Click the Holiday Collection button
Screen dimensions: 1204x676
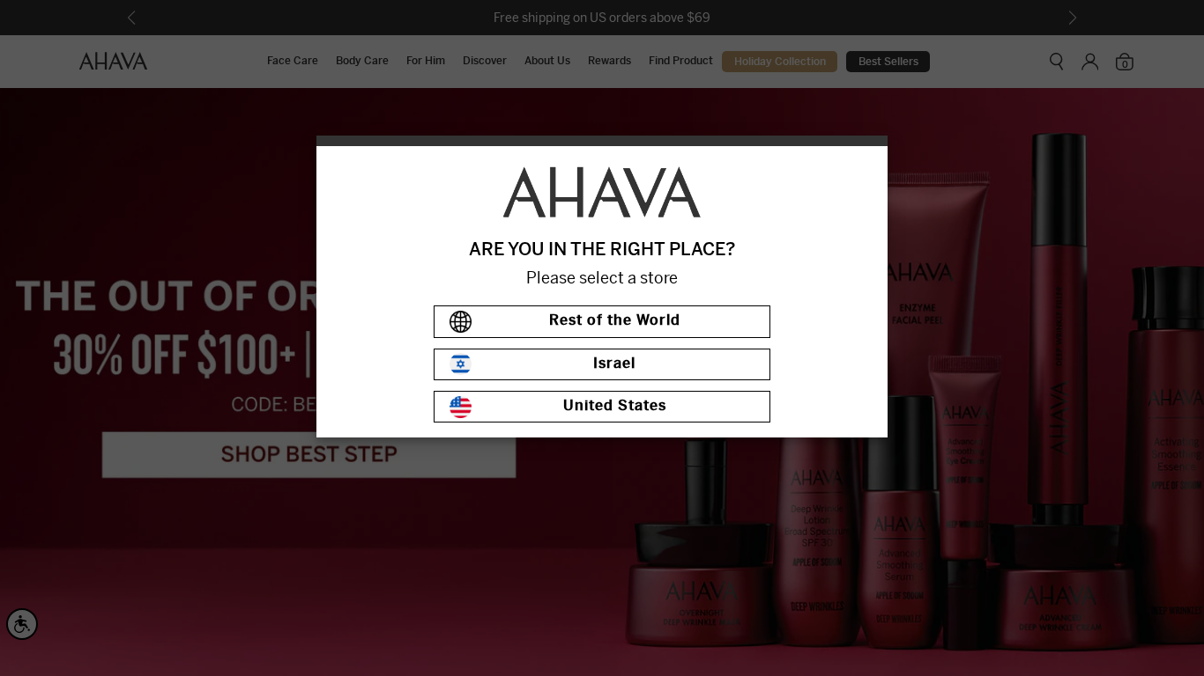tap(779, 62)
